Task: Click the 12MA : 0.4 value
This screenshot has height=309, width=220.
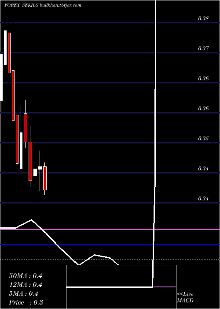Action: tap(26, 285)
